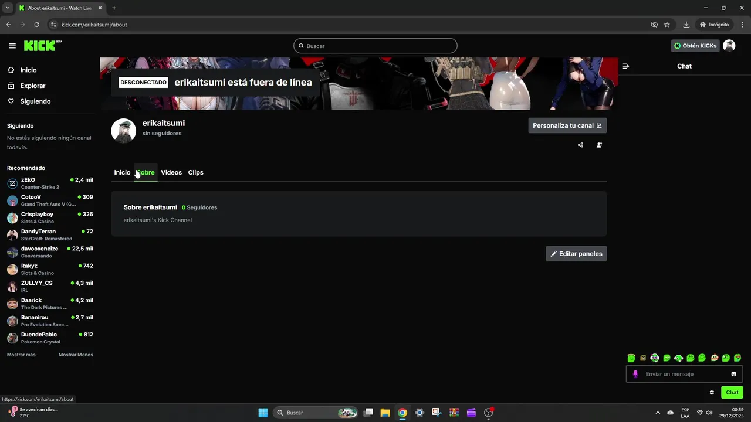
Task: Open zEkO recommended channel
Action: pos(50,183)
